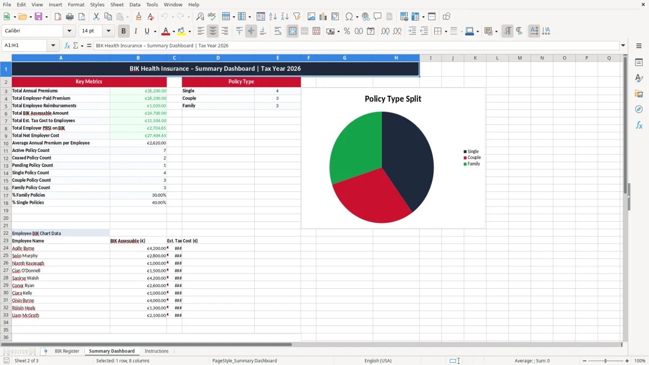Apply the red font color swatch
The image size is (649, 365).
click(x=165, y=31)
